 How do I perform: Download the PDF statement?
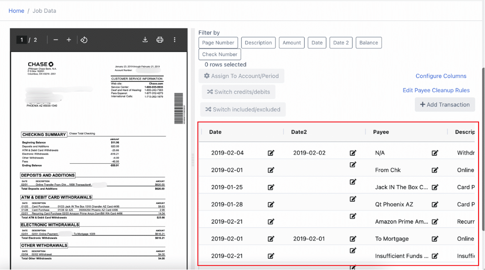pyautogui.click(x=145, y=40)
